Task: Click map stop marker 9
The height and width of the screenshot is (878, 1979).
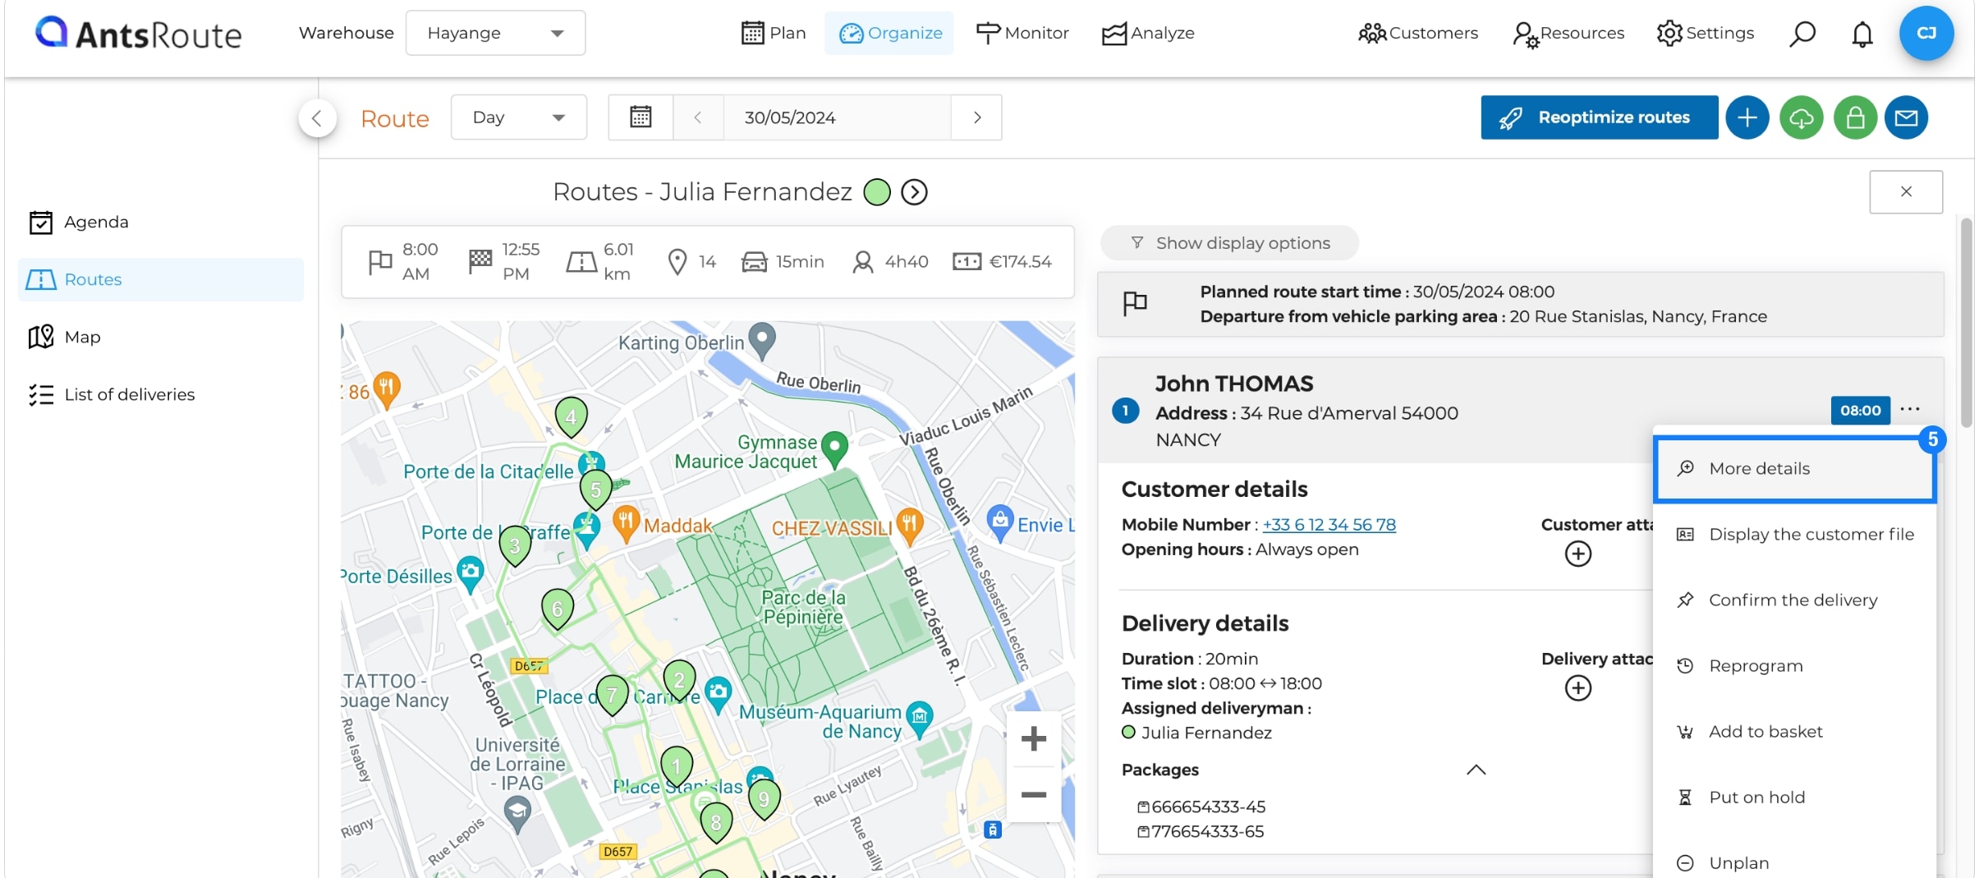Action: point(764,798)
